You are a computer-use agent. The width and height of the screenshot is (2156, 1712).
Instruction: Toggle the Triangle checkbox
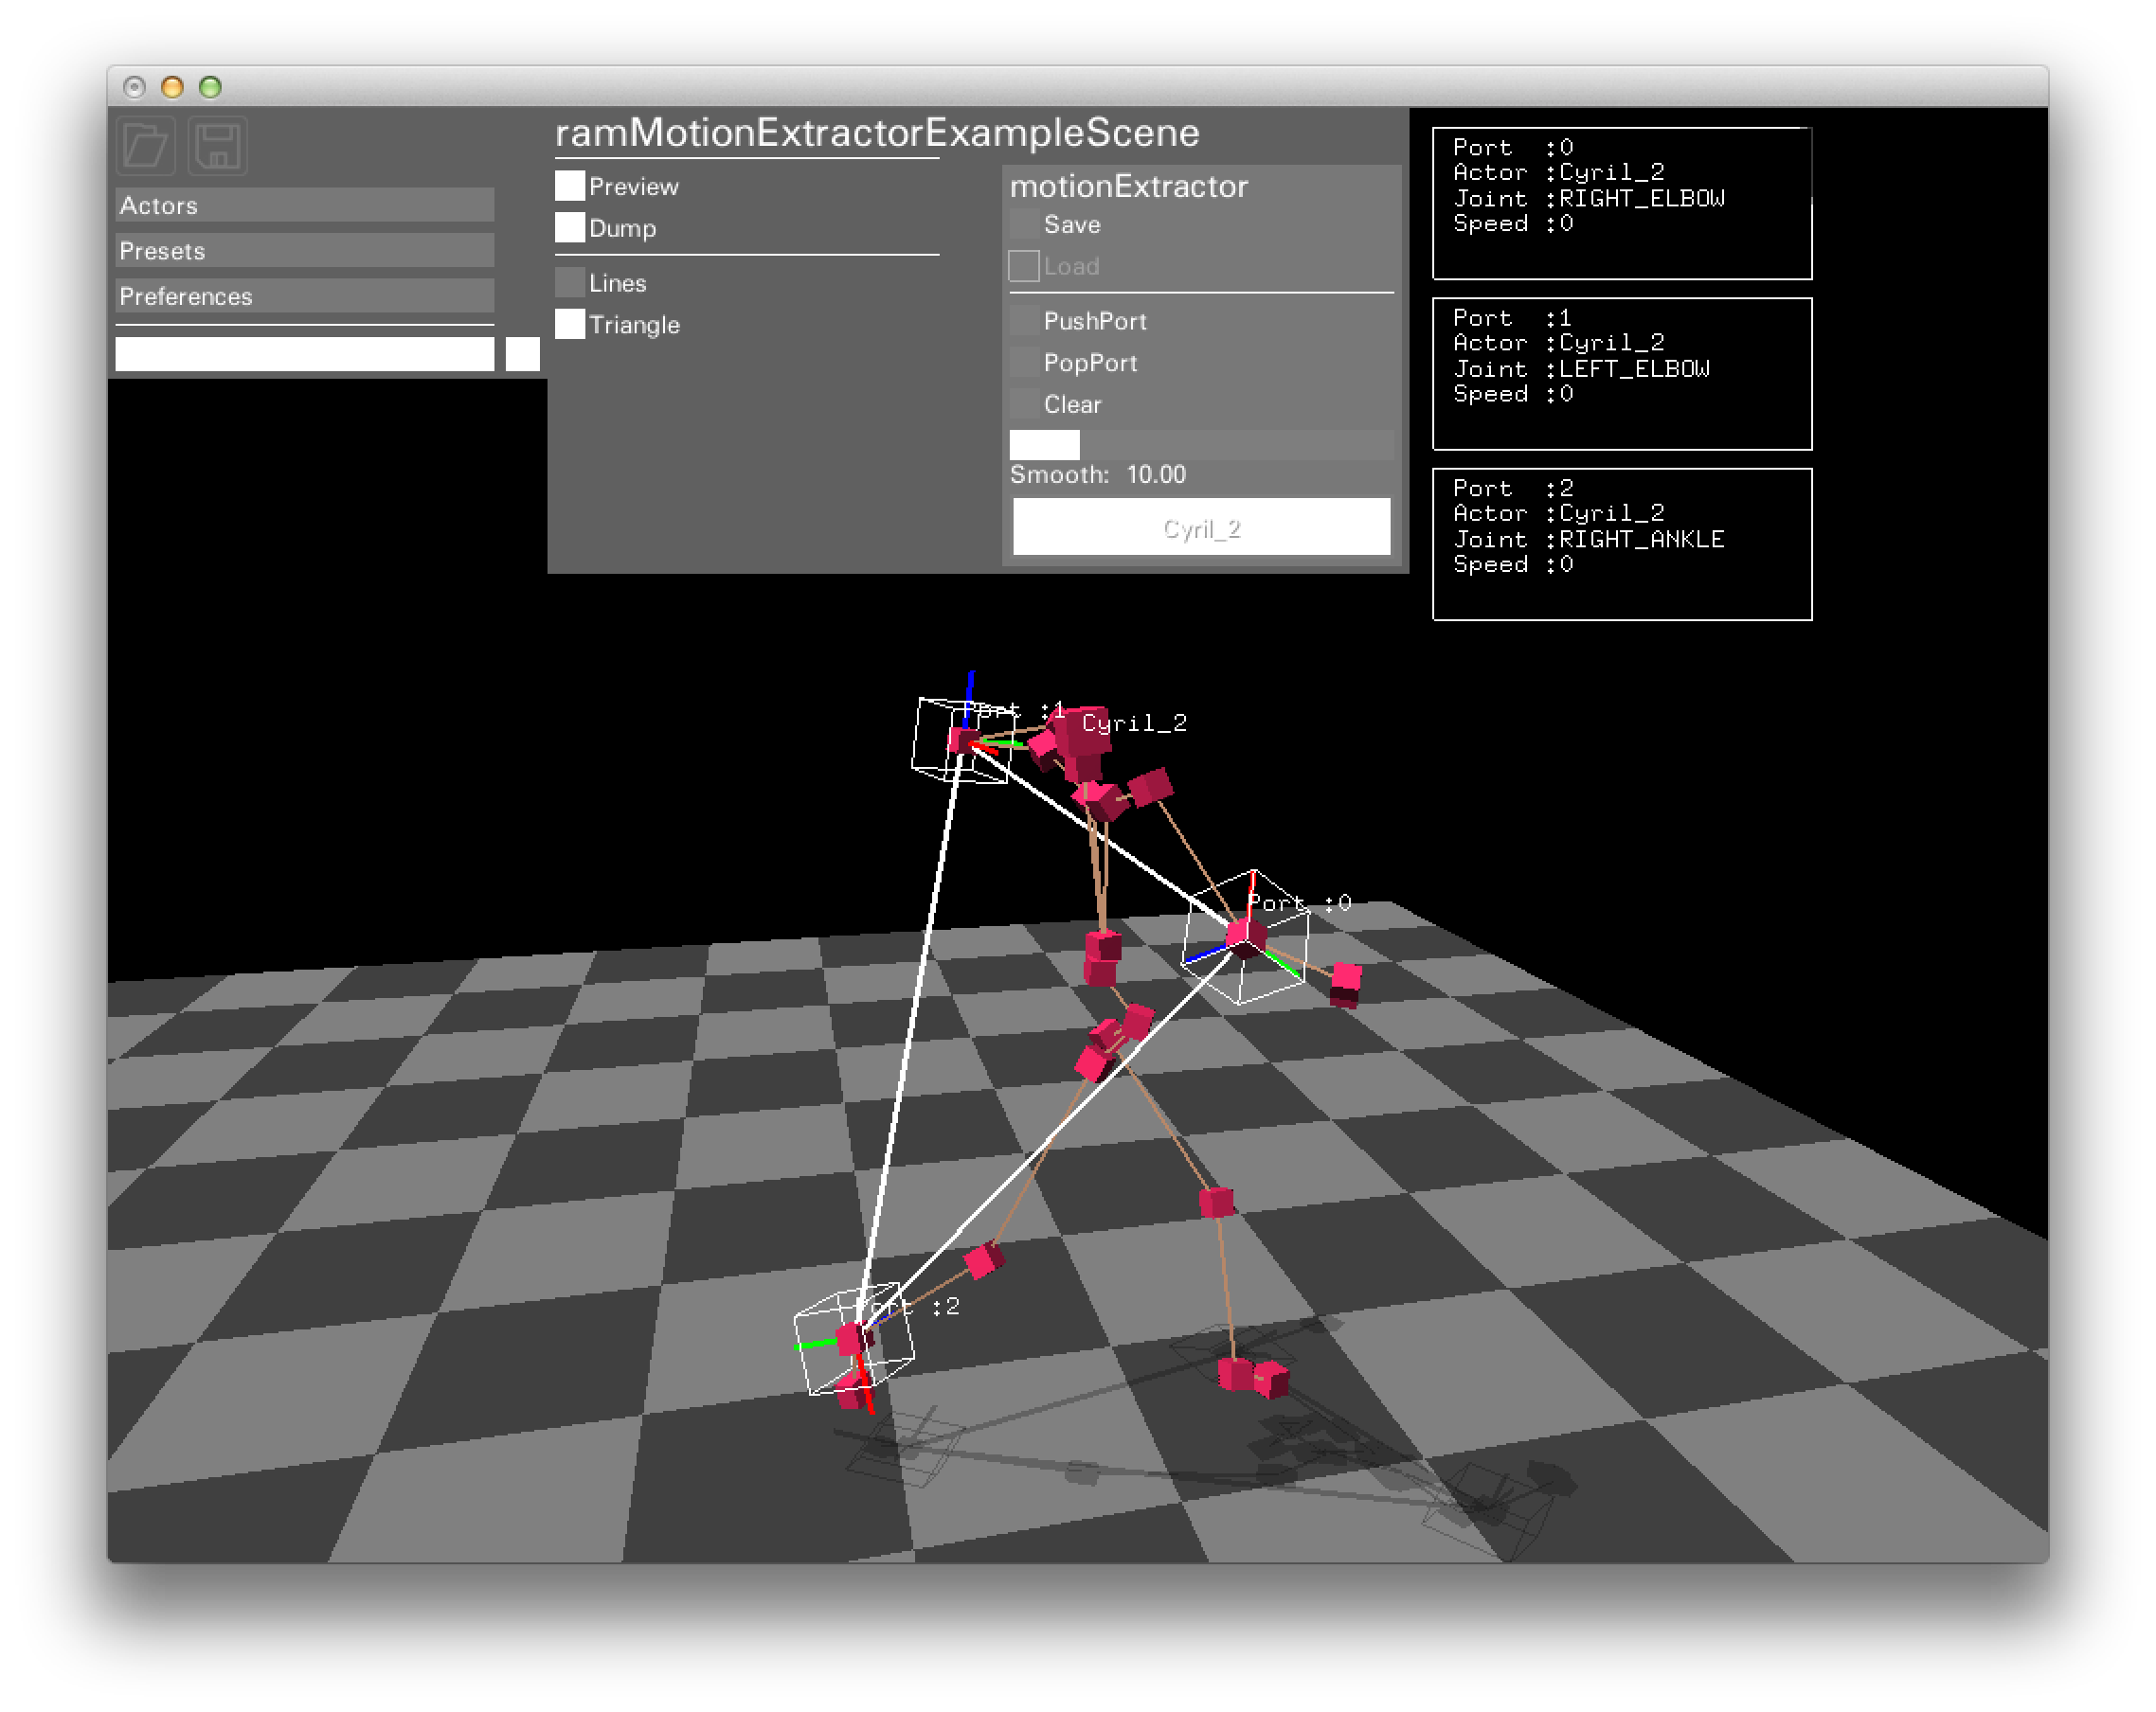tap(570, 325)
